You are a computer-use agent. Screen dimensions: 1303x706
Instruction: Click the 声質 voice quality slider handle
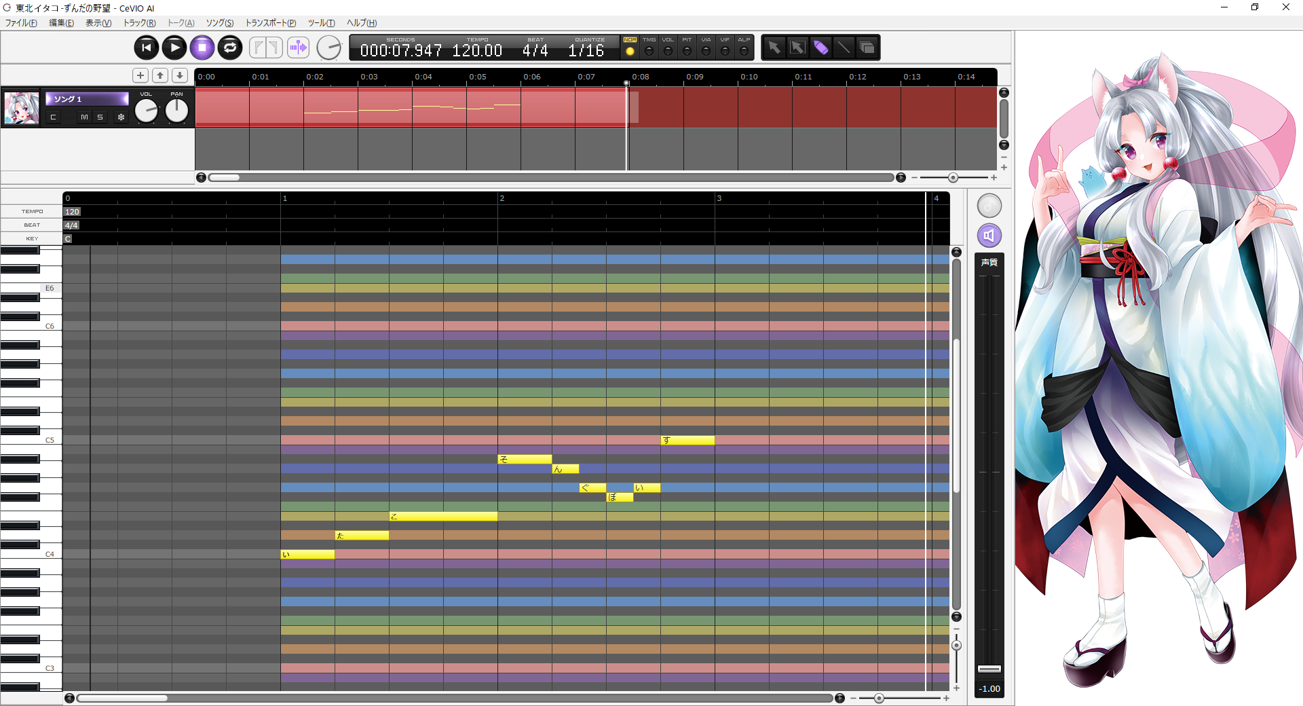[x=989, y=669]
